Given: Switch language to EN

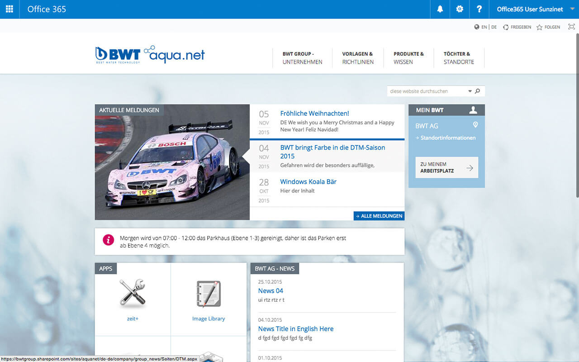Looking at the screenshot, I should 484,27.
